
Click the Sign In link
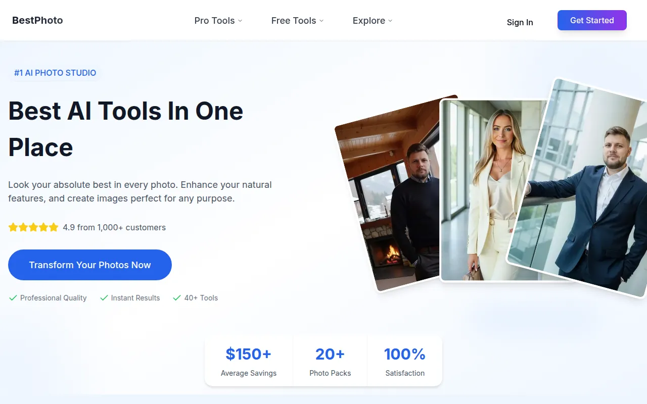tap(520, 22)
